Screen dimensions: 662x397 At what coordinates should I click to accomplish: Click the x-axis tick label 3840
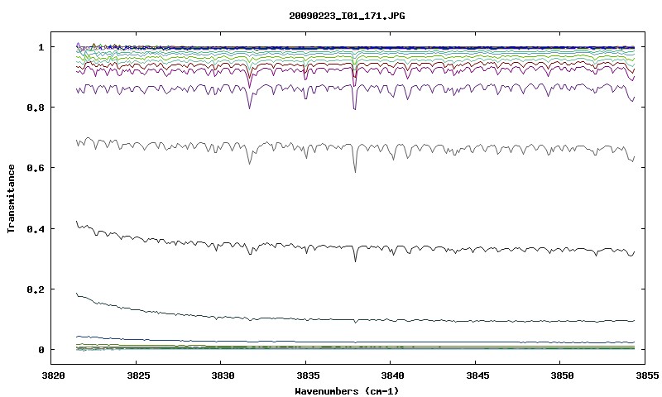click(x=392, y=375)
